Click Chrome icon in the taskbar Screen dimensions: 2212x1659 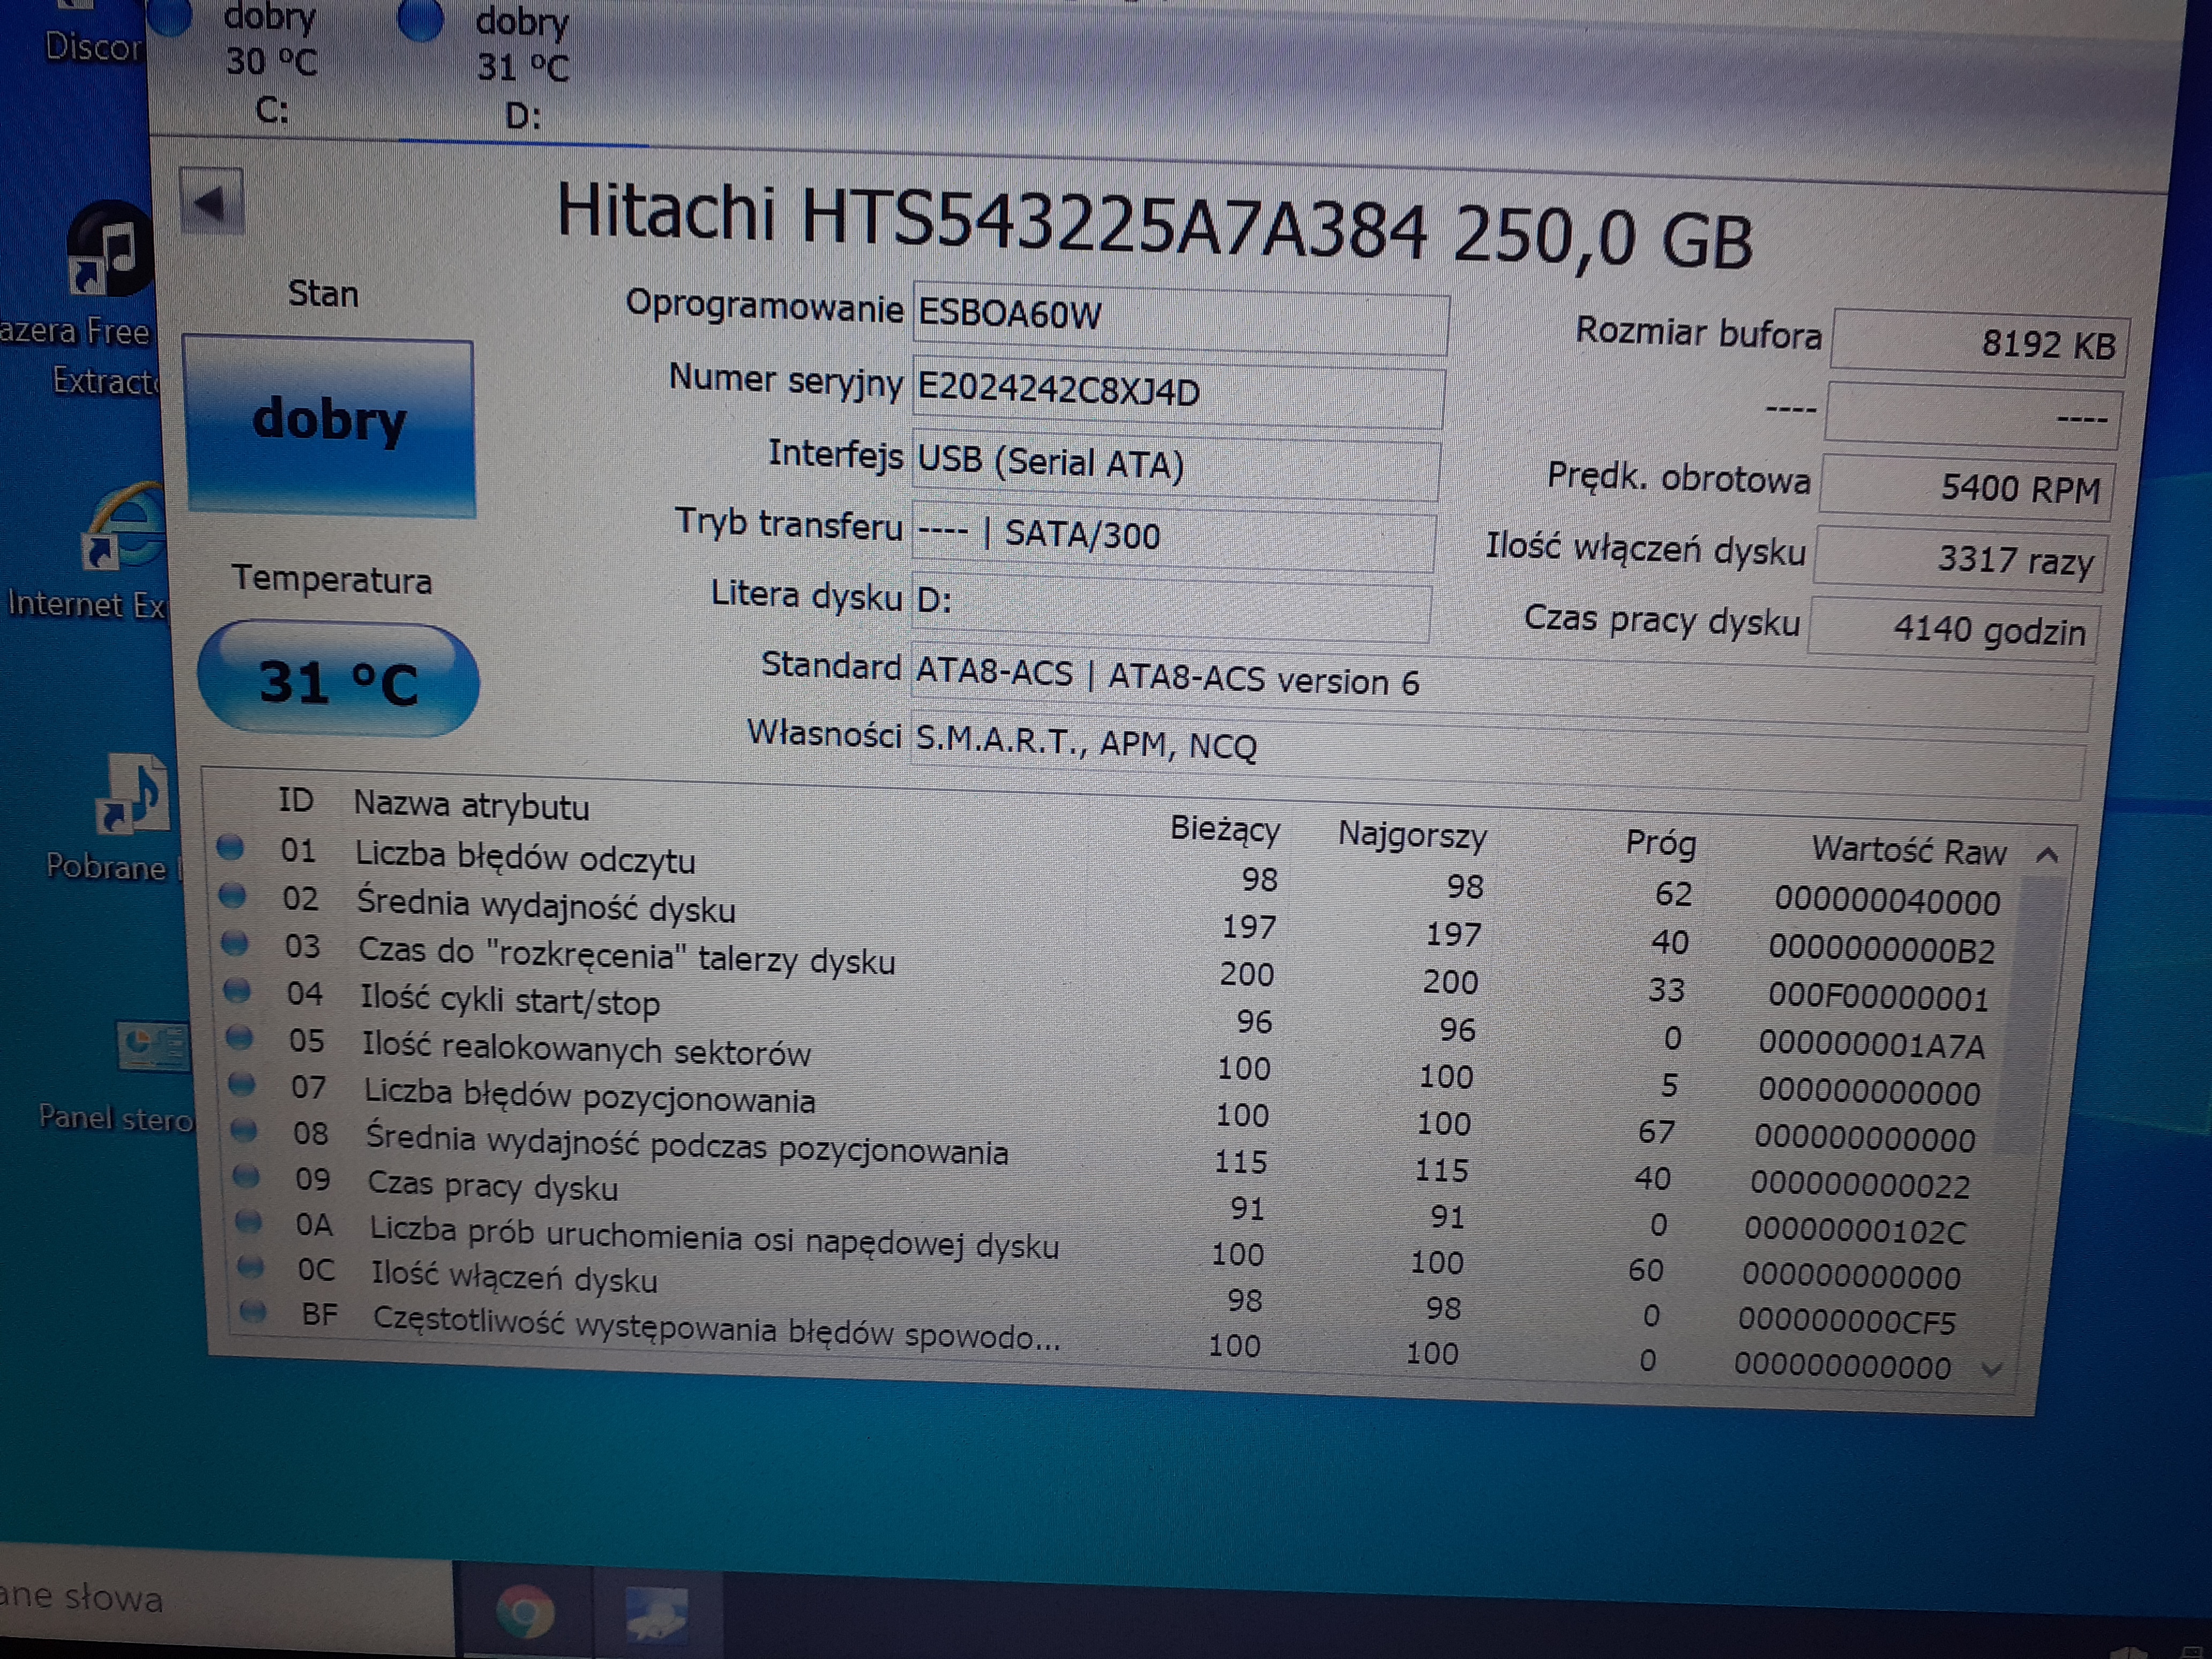[x=524, y=1611]
